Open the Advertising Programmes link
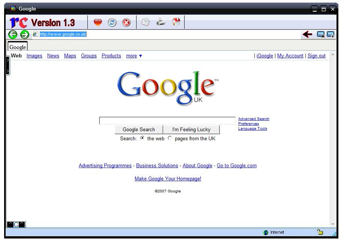Image resolution: width=341 pixels, height=240 pixels. (105, 166)
